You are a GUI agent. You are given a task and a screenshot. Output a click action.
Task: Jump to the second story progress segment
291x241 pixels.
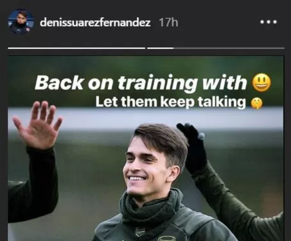(x=216, y=48)
